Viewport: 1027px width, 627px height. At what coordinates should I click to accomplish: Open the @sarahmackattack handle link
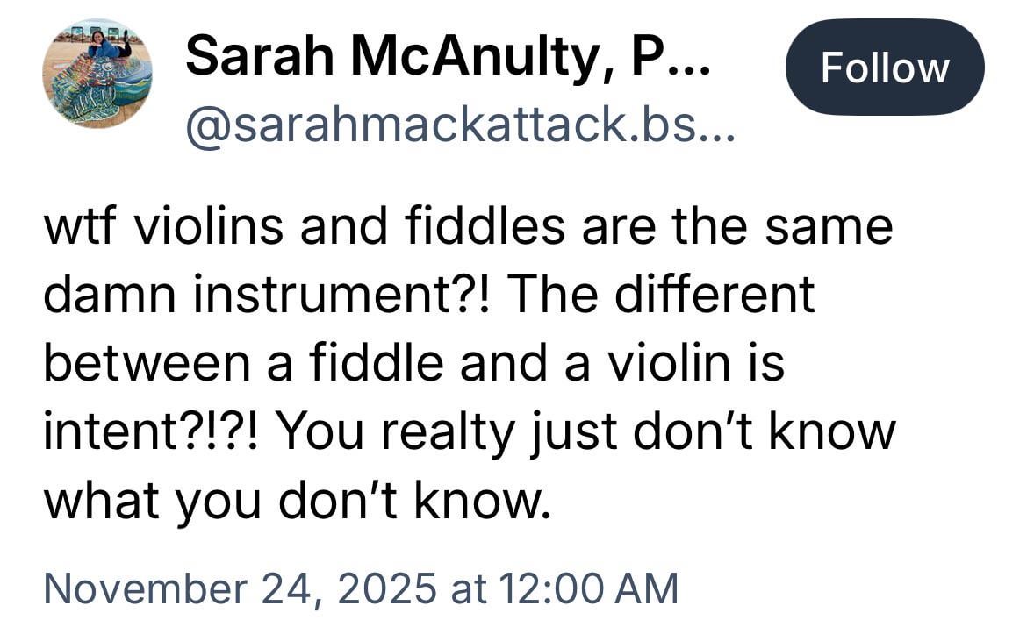coord(439,128)
